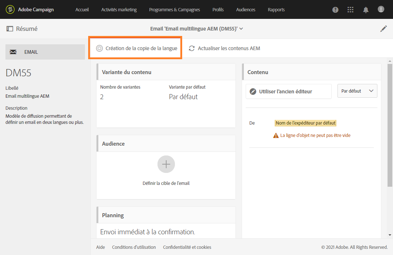Image resolution: width=393 pixels, height=255 pixels.
Task: Click the plus icon to define audience
Action: point(166,164)
